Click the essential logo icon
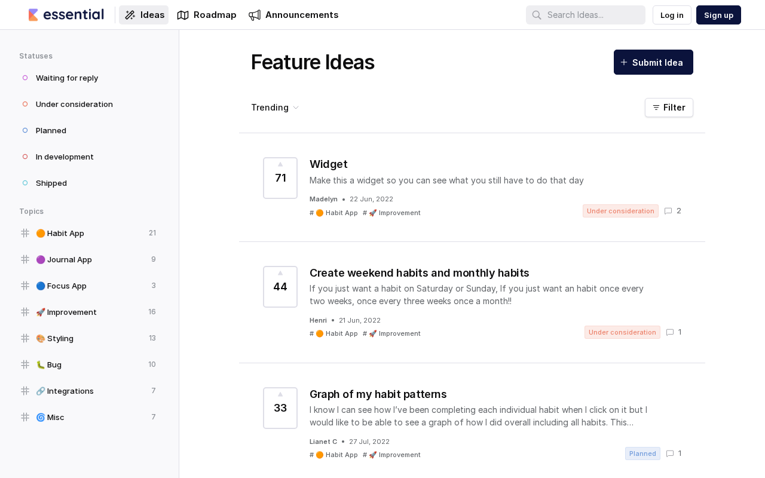Screen dimensions: 765x478 (x=33, y=15)
